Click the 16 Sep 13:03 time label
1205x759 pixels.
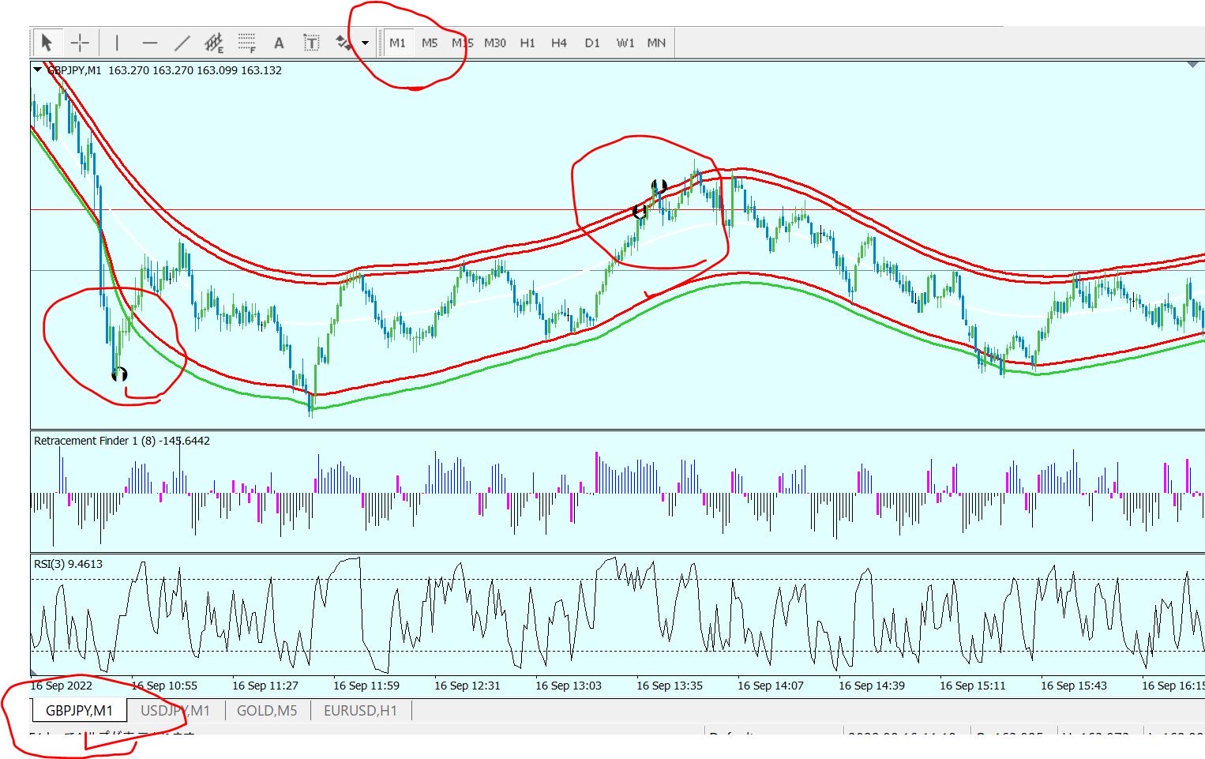click(x=569, y=686)
